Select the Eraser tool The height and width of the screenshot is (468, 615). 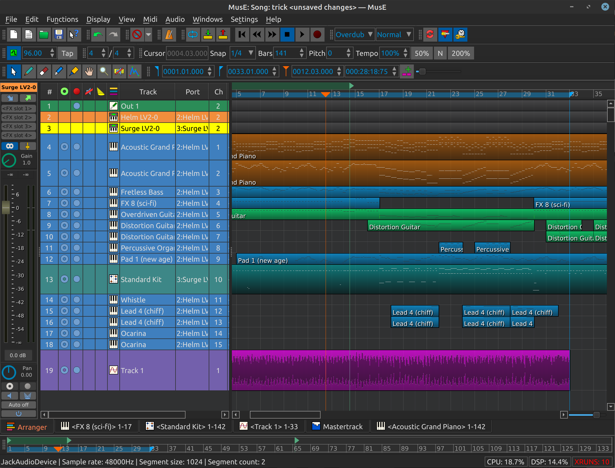(x=44, y=72)
